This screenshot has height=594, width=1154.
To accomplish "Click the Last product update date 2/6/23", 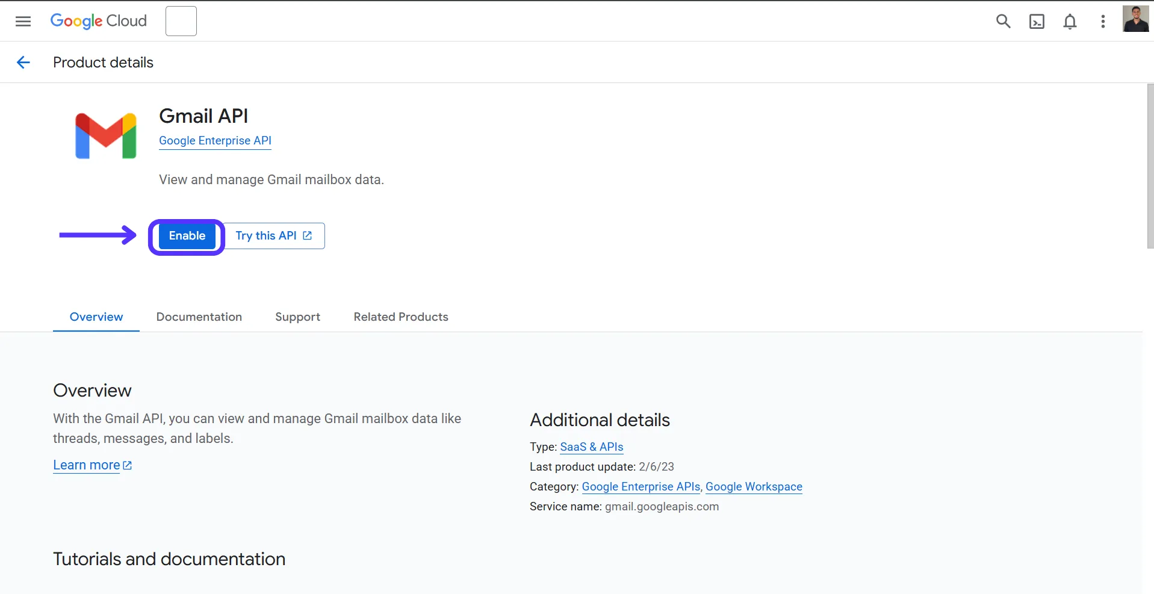I will click(x=656, y=467).
